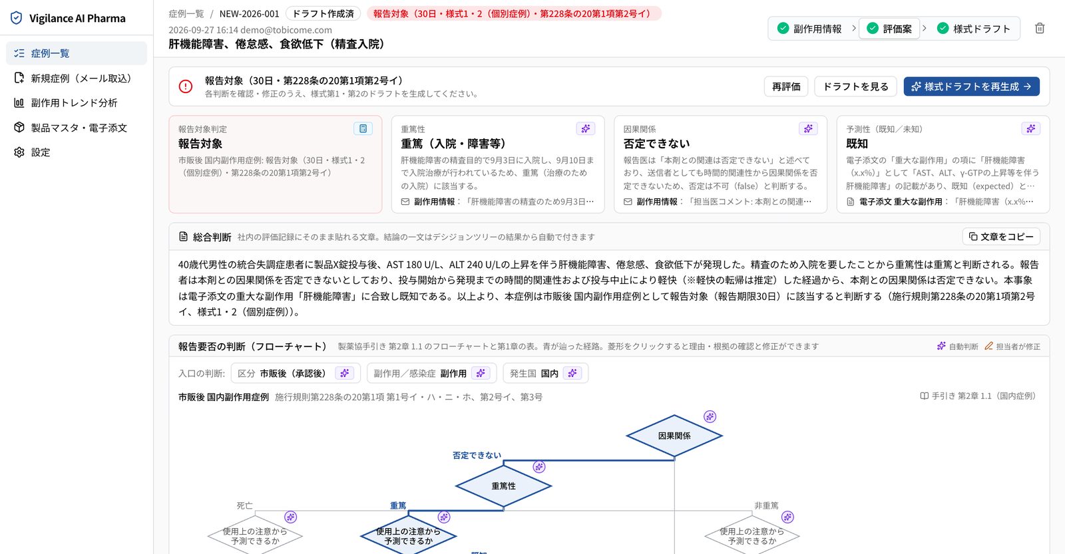Open 製品マスタ・電子添文 page
This screenshot has width=1065, height=554.
77,127
